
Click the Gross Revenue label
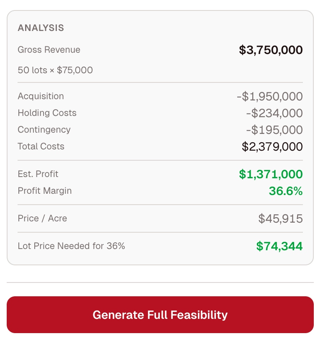[49, 50]
